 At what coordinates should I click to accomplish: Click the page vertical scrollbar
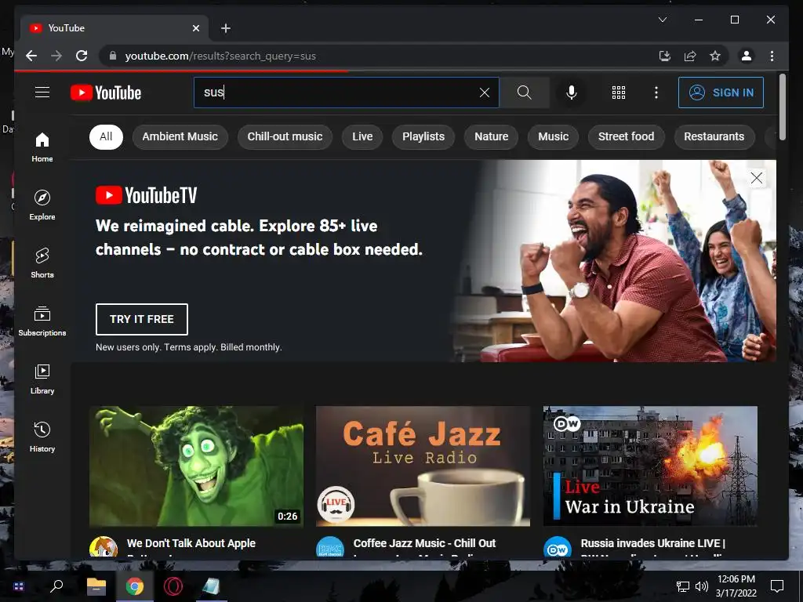point(782,107)
